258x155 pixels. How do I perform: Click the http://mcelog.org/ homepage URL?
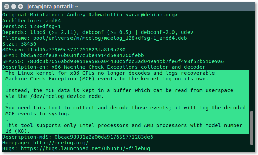(61, 143)
